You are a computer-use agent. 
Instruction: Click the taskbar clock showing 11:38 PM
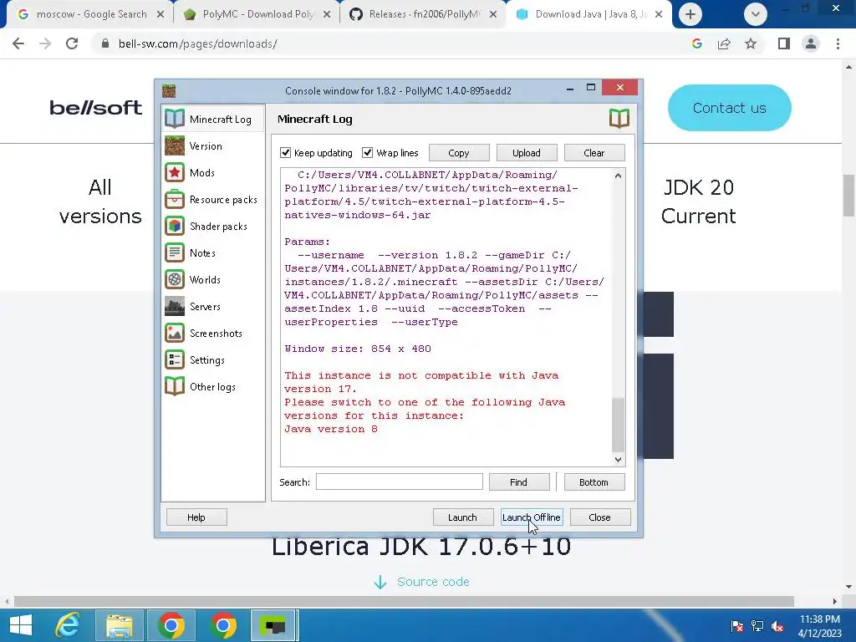point(819,626)
